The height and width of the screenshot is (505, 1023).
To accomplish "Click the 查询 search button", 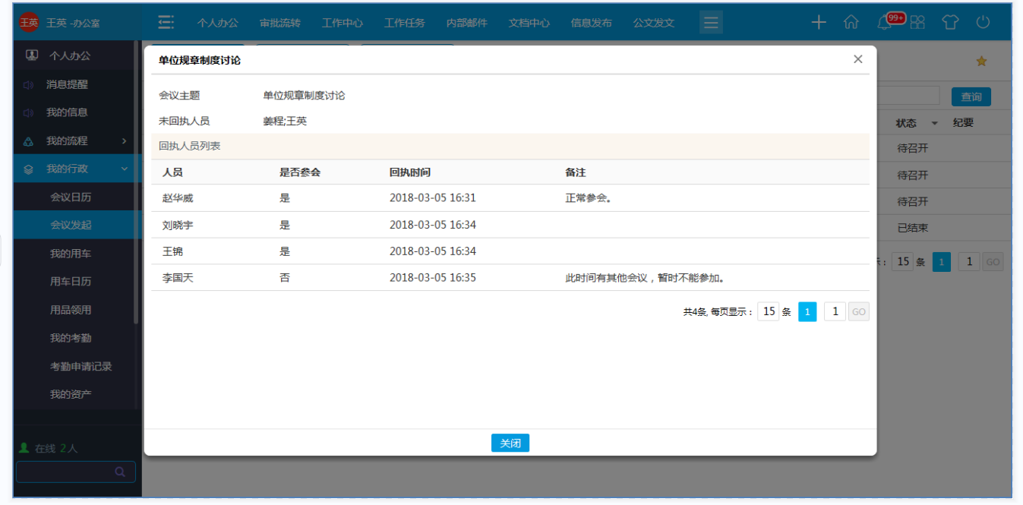I will 971,96.
